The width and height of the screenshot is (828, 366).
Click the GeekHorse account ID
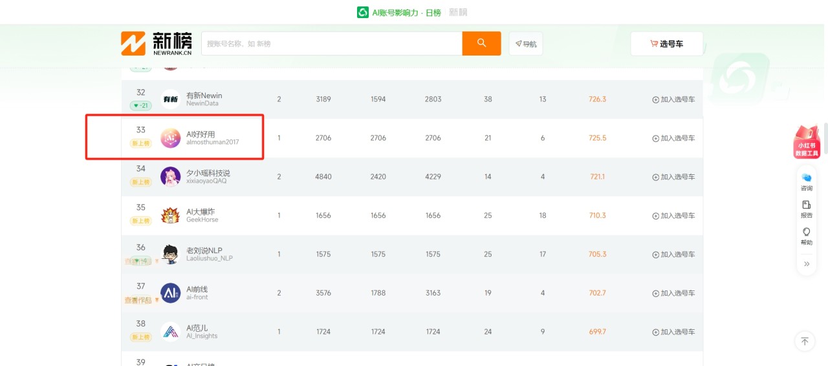202,219
